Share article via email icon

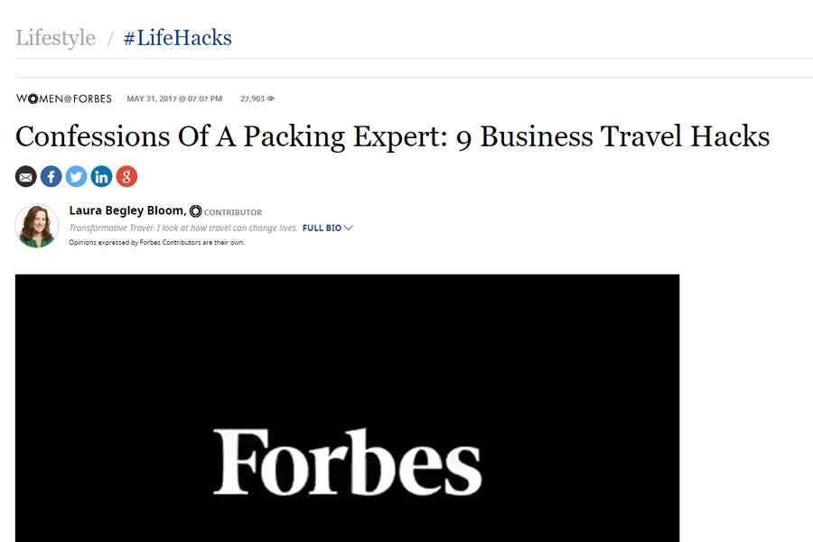click(26, 177)
